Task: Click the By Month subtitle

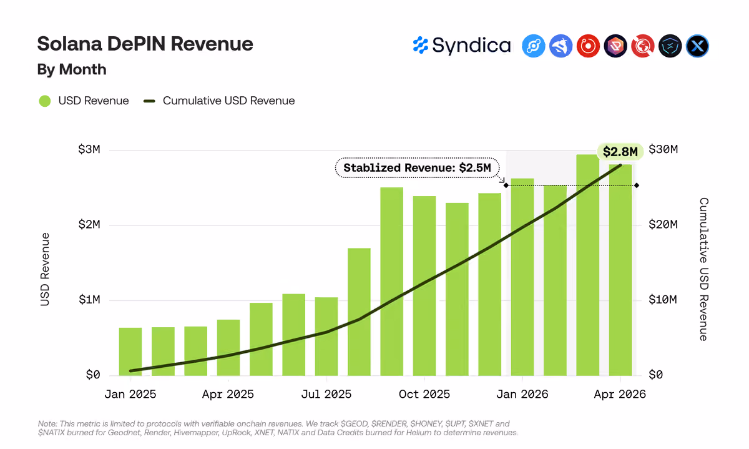Action: click(72, 70)
